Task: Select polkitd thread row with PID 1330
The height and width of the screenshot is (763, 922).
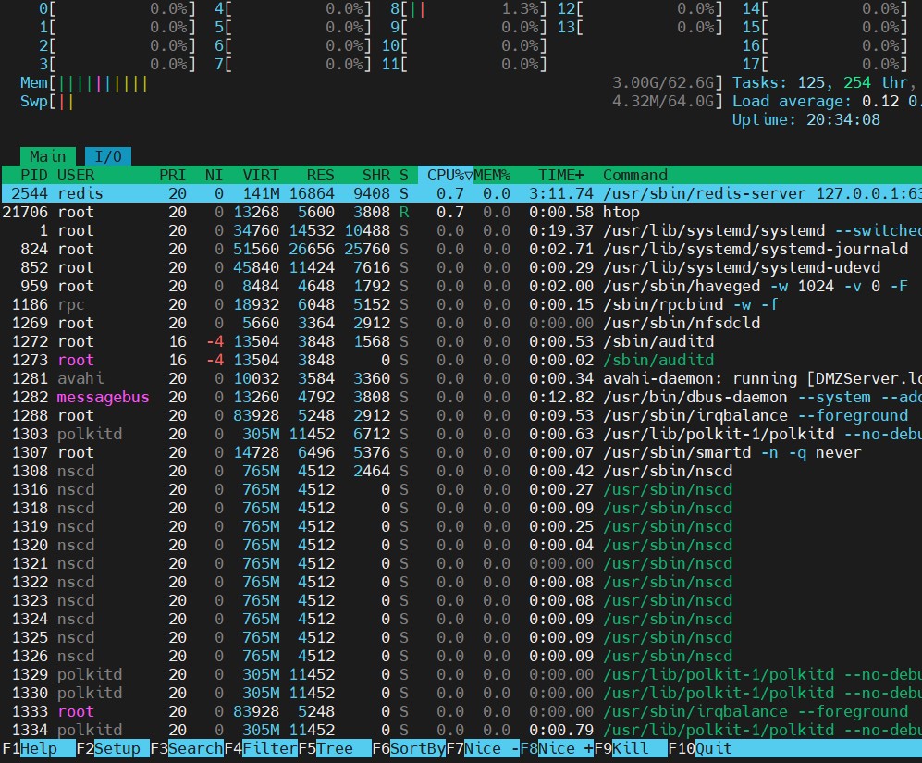Action: [461, 693]
